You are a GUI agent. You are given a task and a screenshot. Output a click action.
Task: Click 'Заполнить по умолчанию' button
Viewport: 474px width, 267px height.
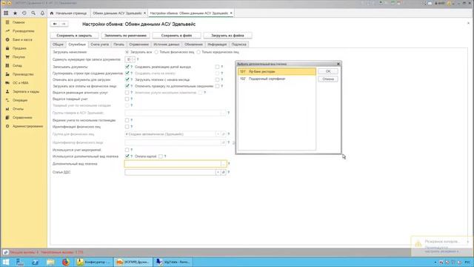point(125,36)
